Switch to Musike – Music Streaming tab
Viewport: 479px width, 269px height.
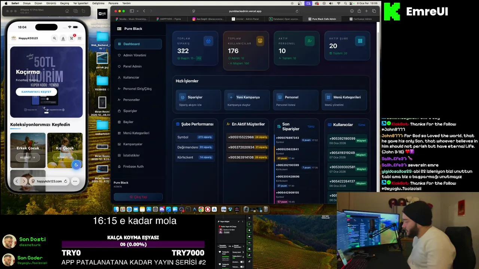(132, 19)
